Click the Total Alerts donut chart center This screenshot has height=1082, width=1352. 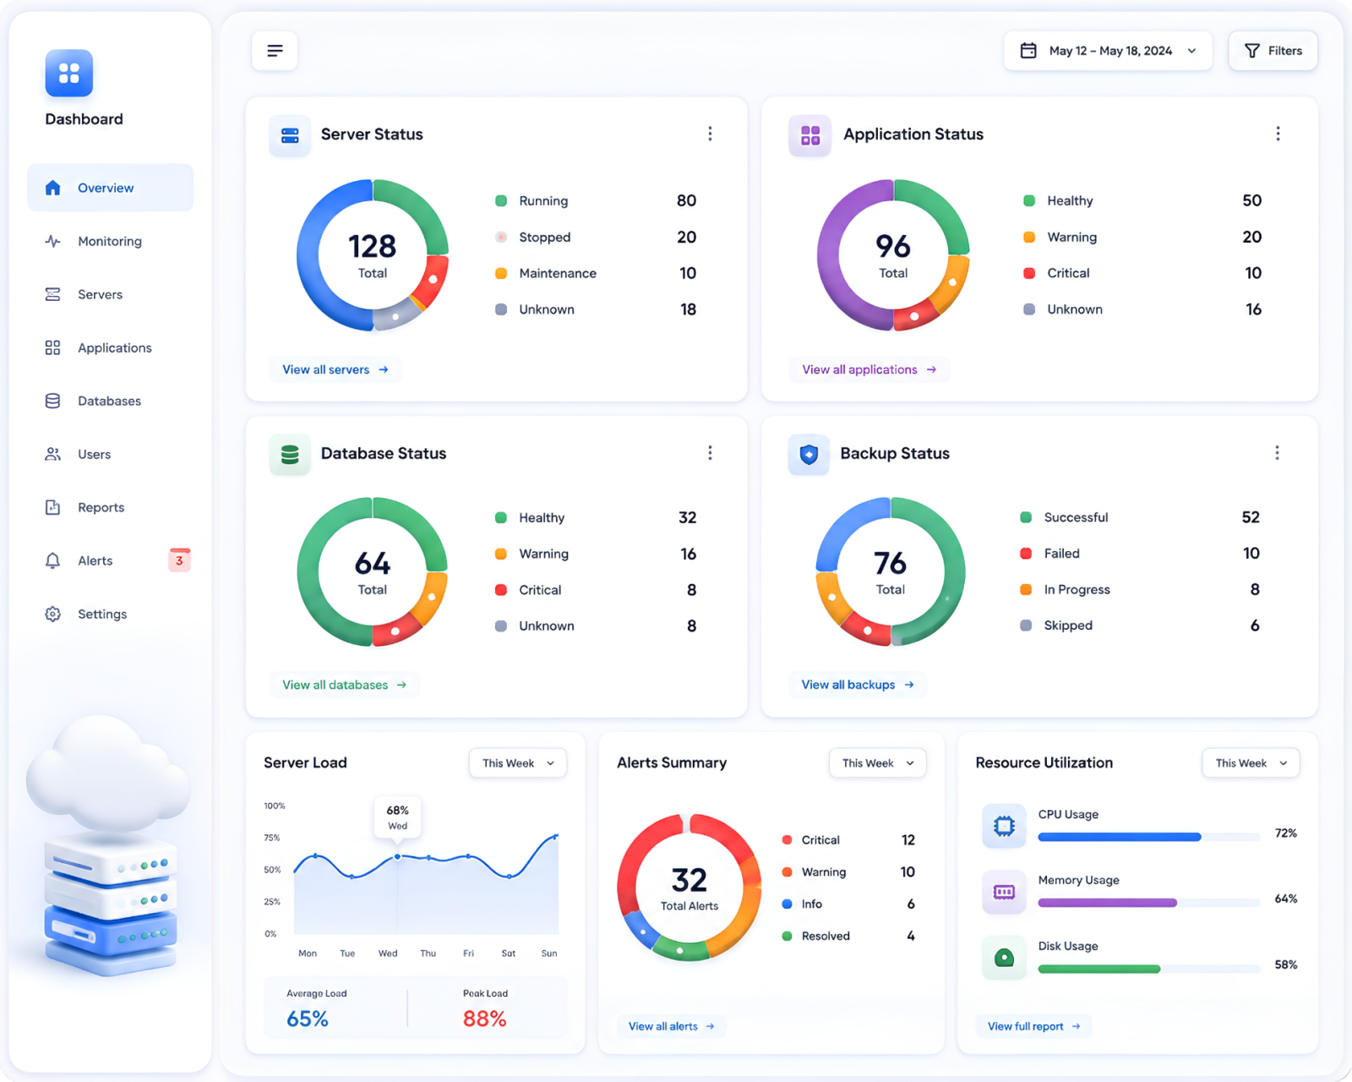690,888
